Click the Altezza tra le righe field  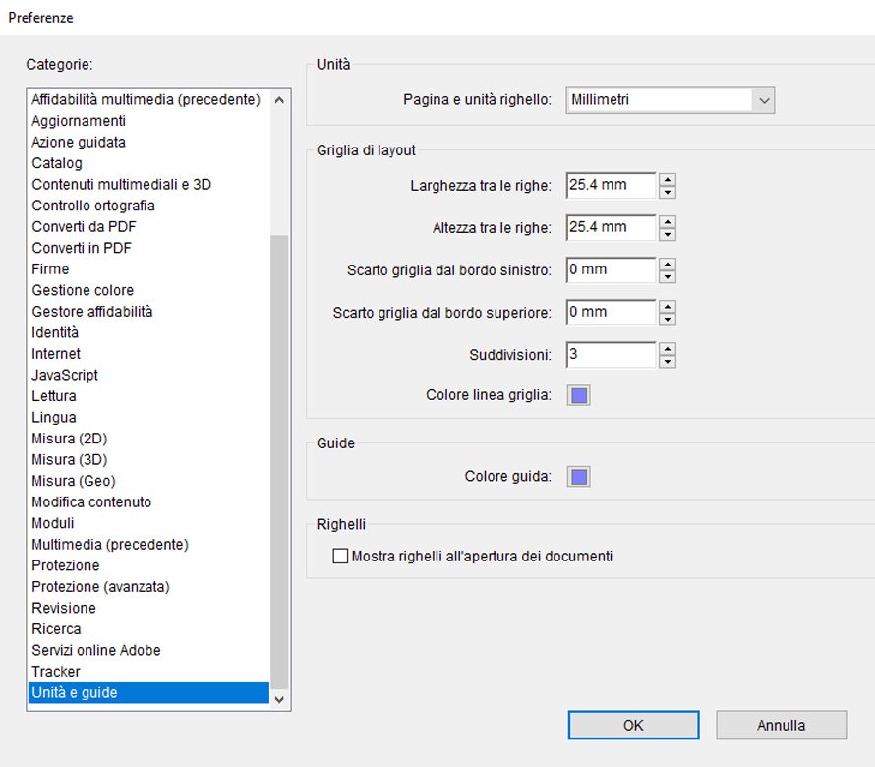(x=611, y=227)
